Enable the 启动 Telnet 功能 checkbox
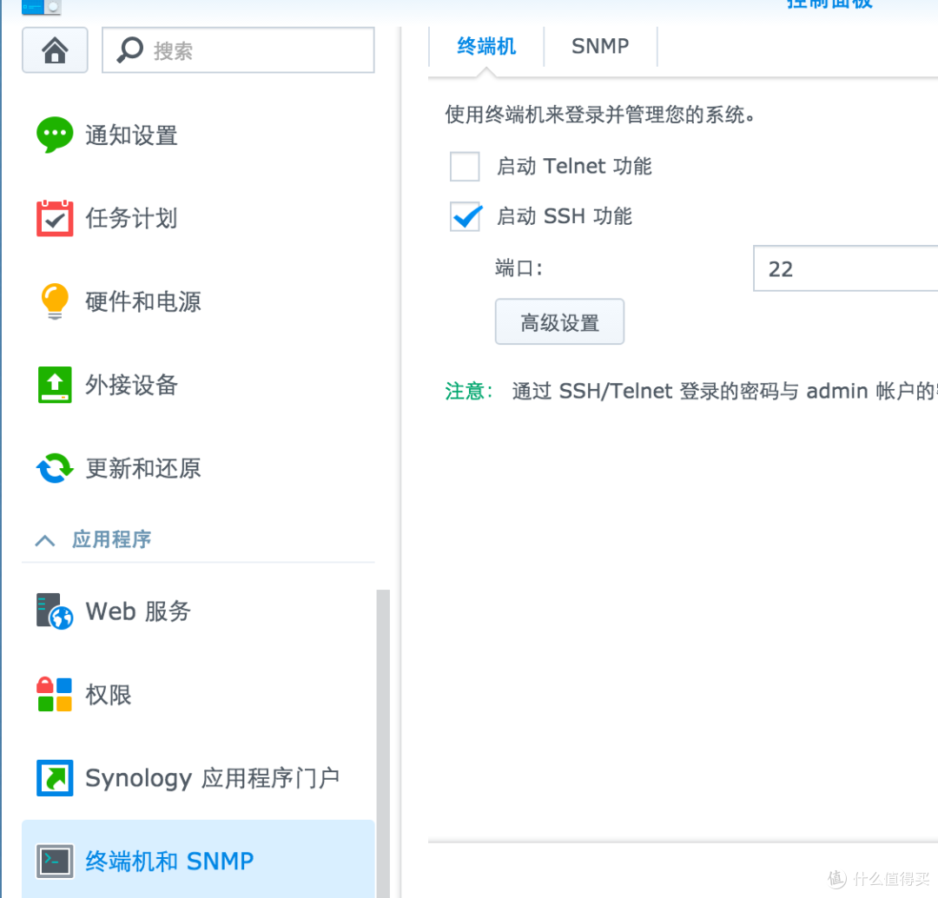This screenshot has height=898, width=938. (x=465, y=167)
